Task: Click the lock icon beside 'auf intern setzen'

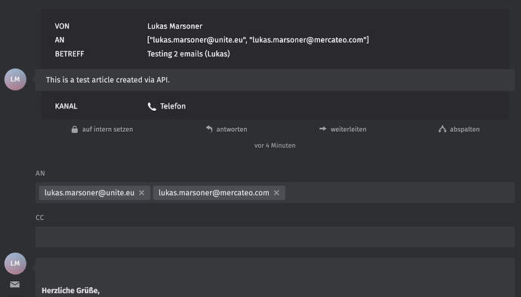Action: [x=75, y=130]
